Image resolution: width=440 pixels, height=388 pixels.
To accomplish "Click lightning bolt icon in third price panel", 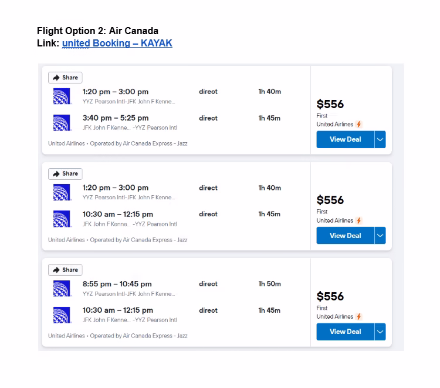I will [x=358, y=317].
